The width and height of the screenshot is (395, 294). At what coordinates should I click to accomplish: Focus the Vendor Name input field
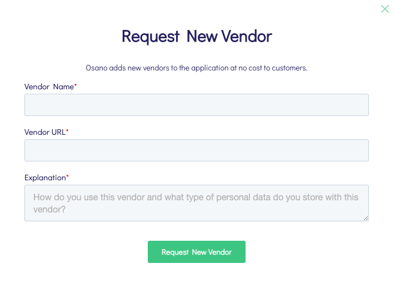click(x=196, y=104)
